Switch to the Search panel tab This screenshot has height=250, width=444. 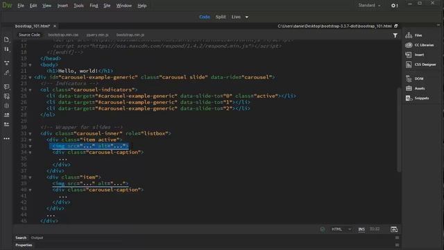21,237
